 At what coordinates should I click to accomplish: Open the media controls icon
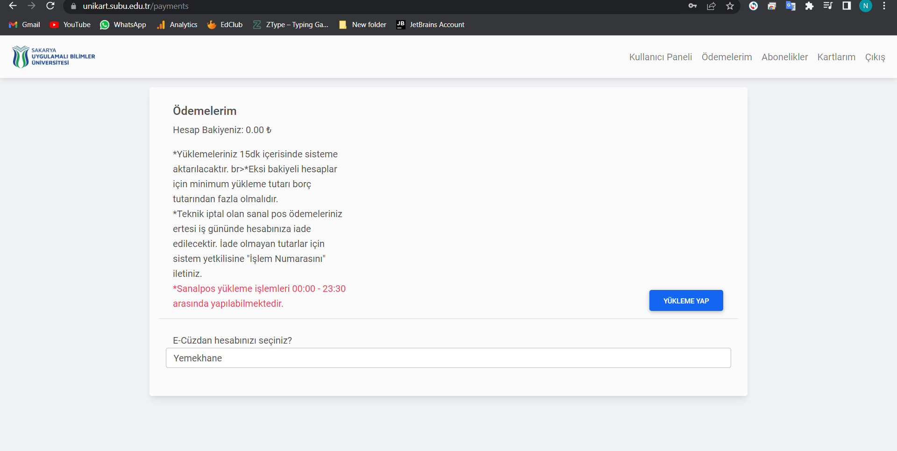pyautogui.click(x=828, y=6)
